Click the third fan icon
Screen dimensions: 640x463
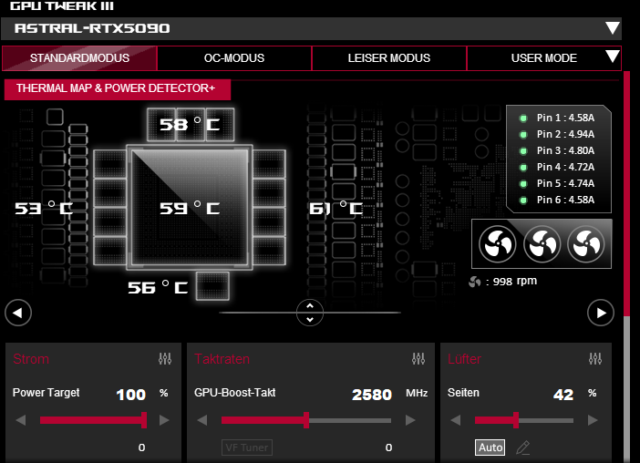[x=585, y=244]
